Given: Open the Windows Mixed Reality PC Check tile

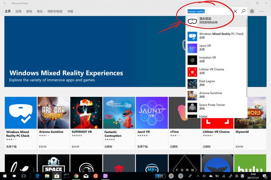Looking at the screenshot, I should pos(21,123).
